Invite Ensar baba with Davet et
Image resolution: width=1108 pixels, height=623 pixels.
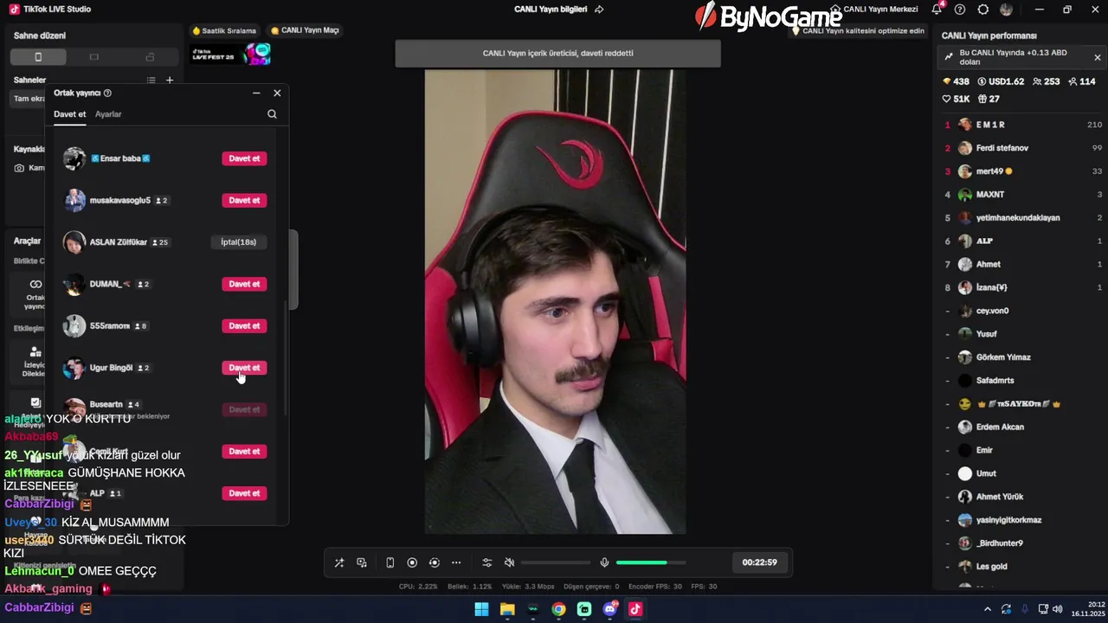244,158
